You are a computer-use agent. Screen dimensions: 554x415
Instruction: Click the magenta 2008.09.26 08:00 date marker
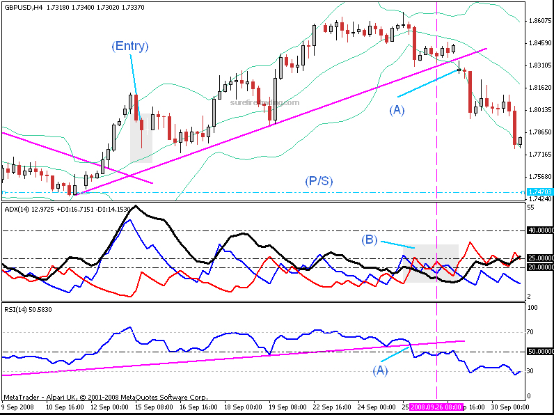tap(436, 407)
